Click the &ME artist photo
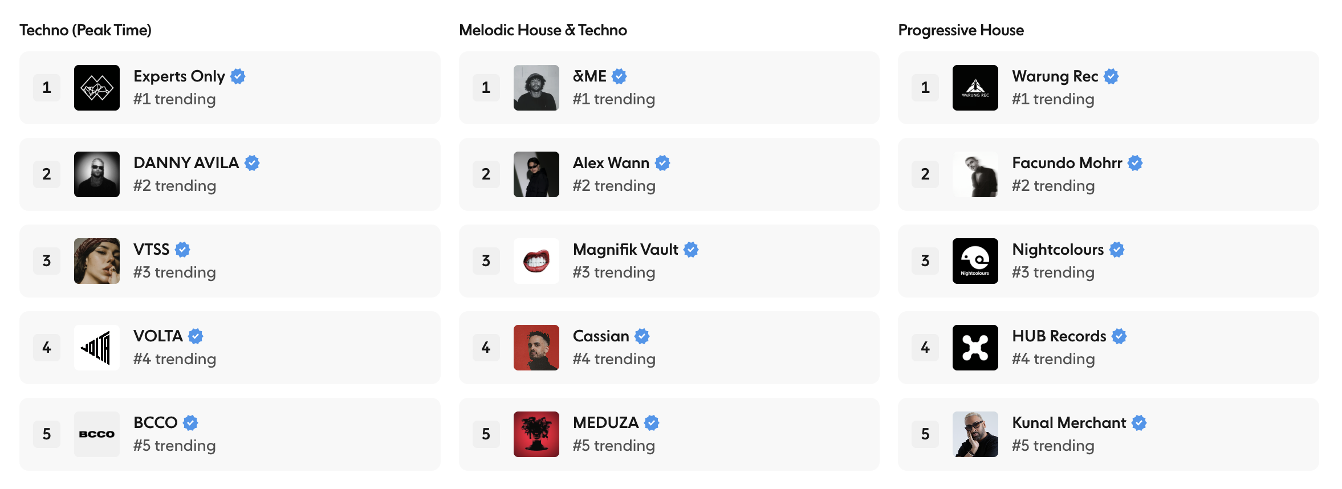 tap(536, 88)
